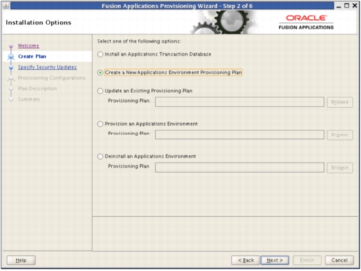Click the Java window icon in title bar
This screenshot has width=361, height=271.
(x=6, y=6)
